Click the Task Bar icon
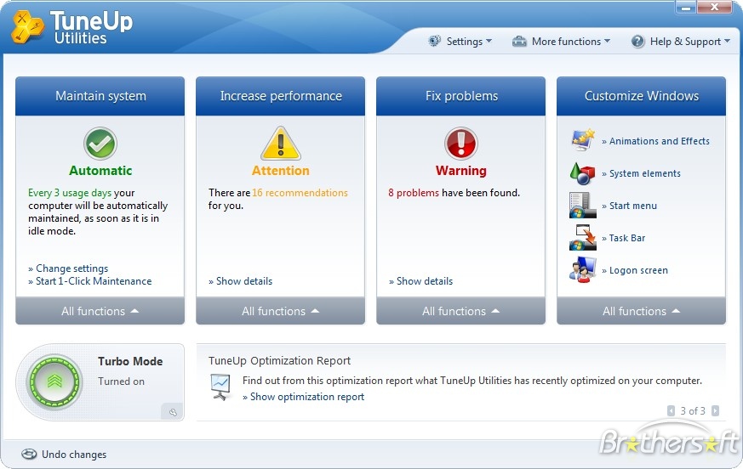Screen dimensions: 743x469 click(582, 238)
